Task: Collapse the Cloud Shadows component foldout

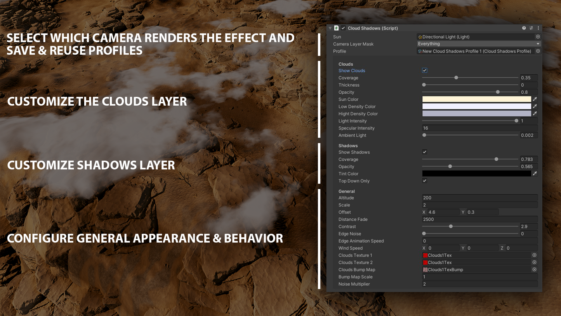Action: (330, 28)
